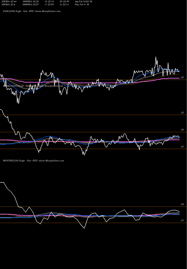This screenshot has height=269, width=187.
Task: Select the low price L: 22.11
Action: point(64,4)
